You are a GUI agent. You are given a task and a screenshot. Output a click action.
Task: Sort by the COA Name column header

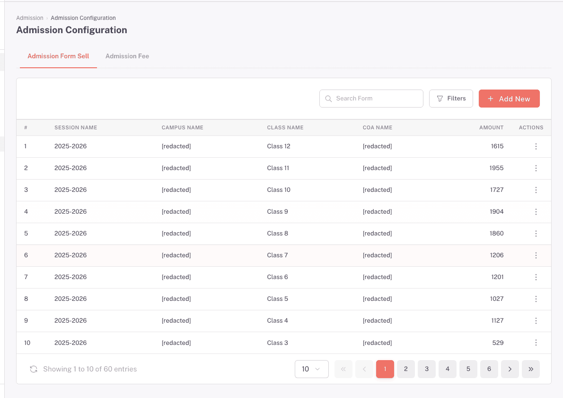pos(378,127)
